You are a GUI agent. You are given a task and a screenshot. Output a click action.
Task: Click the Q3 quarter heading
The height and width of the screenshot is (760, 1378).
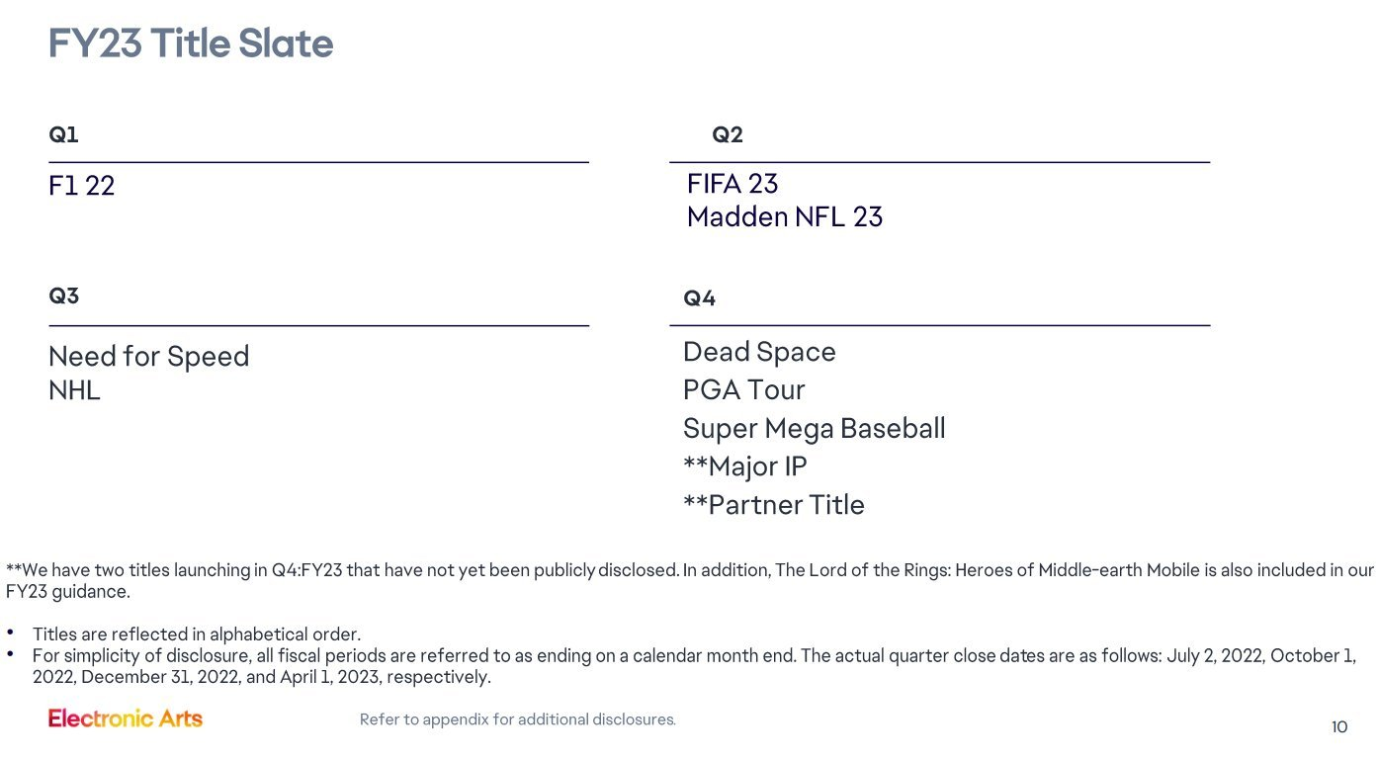click(63, 296)
